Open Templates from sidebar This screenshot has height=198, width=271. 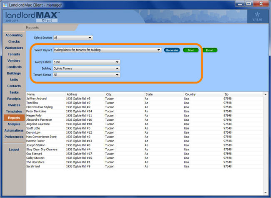14,112
